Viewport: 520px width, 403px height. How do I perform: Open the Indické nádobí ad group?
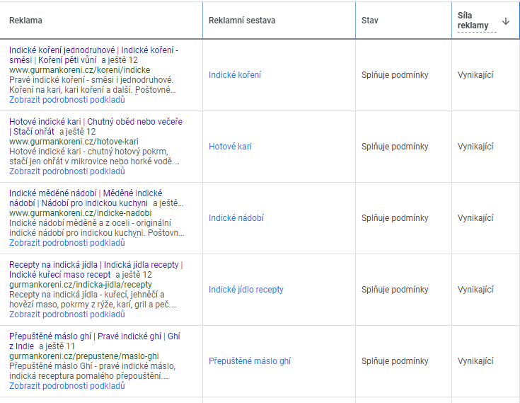[x=236, y=218]
